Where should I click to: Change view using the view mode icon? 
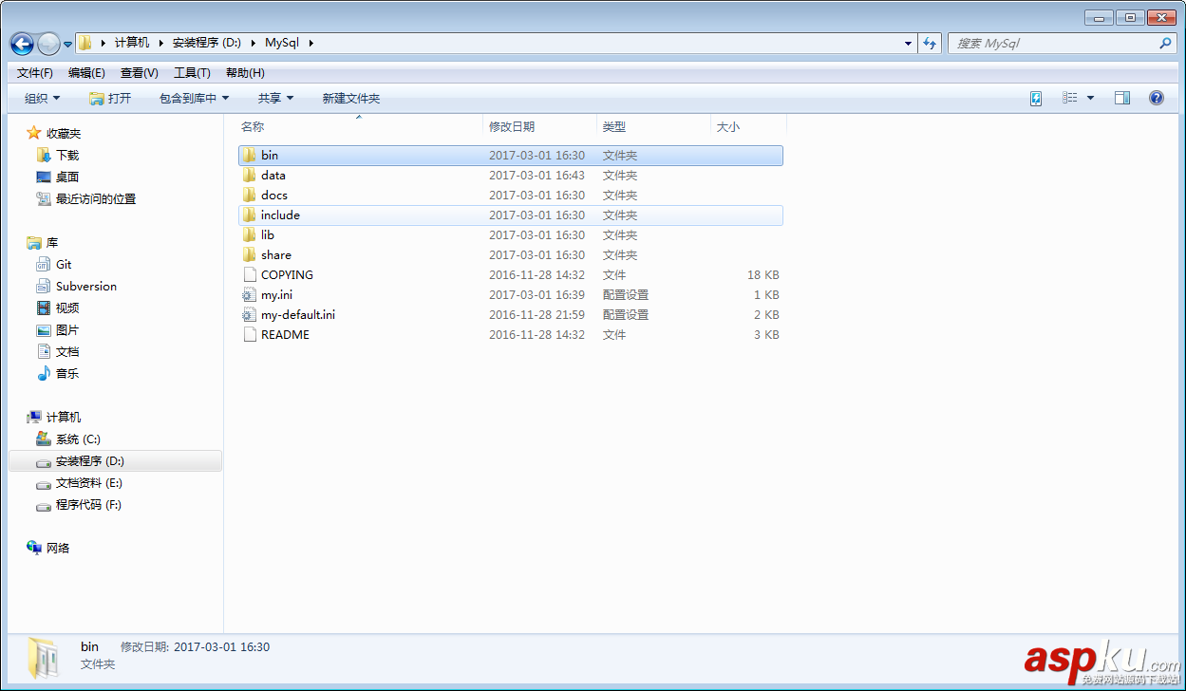[1070, 99]
